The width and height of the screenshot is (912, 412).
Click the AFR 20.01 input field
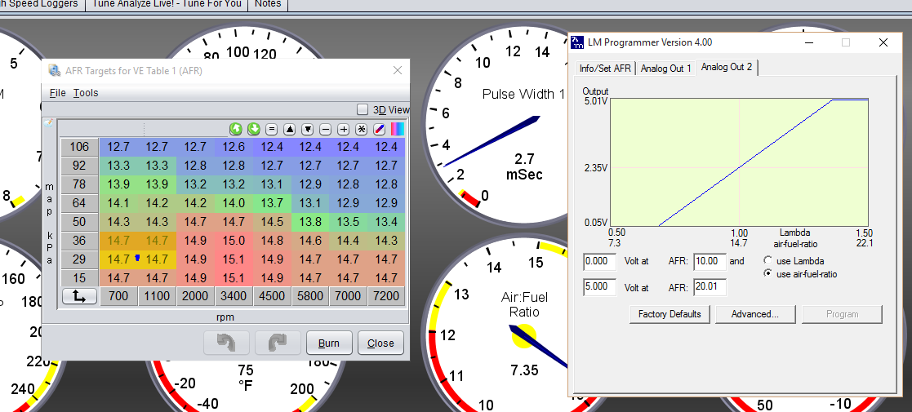(710, 287)
